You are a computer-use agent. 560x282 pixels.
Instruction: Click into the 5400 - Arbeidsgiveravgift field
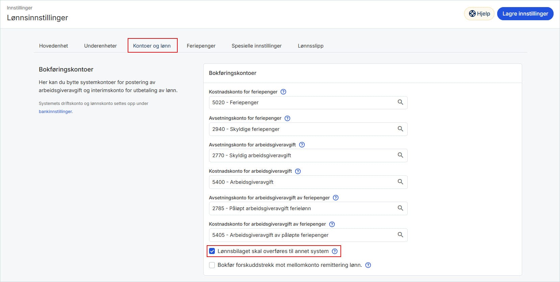coord(308,182)
